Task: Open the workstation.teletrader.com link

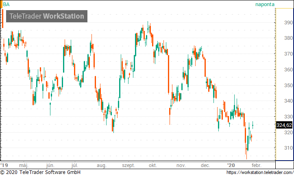Action: (260, 172)
